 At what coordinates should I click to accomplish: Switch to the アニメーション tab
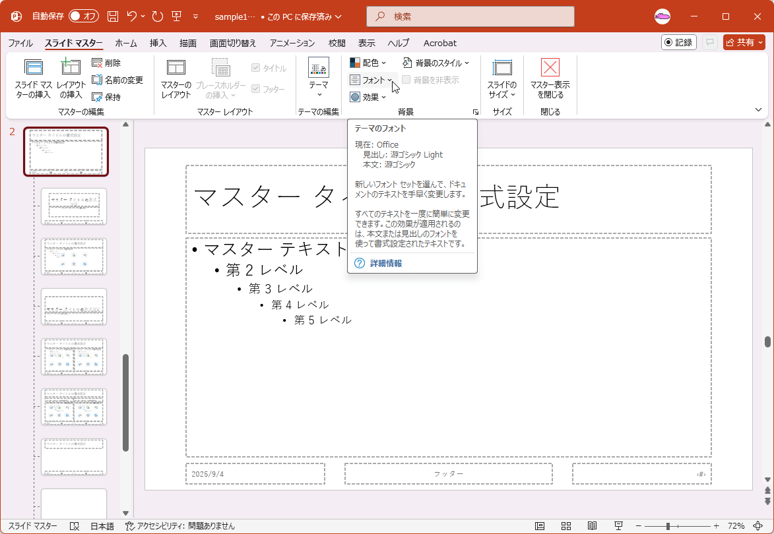(x=292, y=43)
